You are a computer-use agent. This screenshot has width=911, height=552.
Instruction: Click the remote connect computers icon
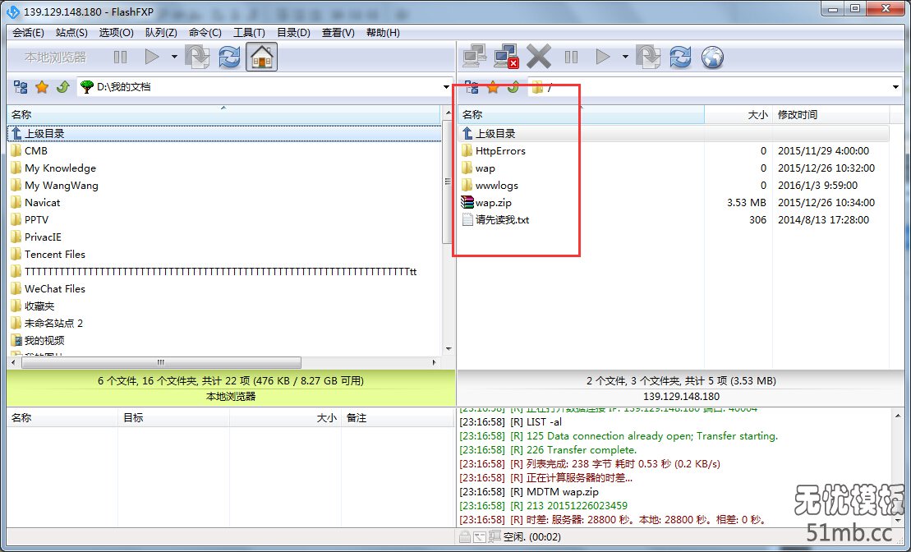(475, 57)
